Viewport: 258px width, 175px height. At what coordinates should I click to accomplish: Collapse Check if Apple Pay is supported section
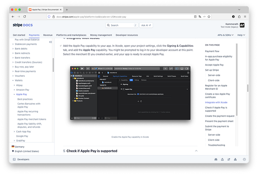click(196, 151)
